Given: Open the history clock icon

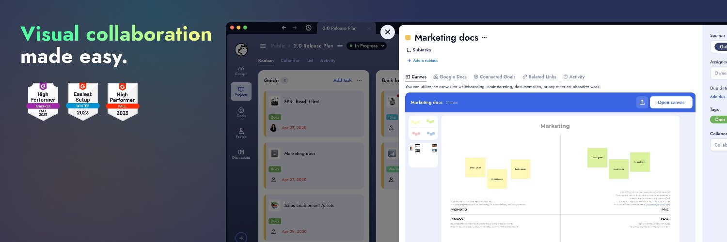Looking at the screenshot, I should [x=309, y=28].
